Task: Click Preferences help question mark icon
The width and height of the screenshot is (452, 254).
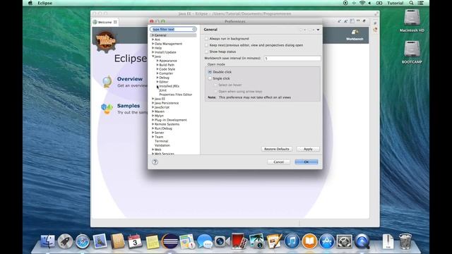Action: 155,162
